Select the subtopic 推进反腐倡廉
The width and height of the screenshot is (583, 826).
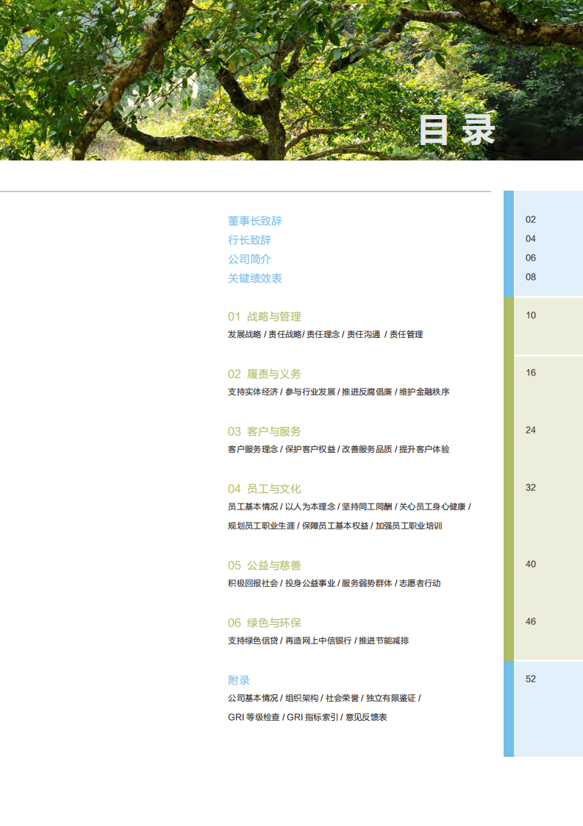pyautogui.click(x=368, y=392)
